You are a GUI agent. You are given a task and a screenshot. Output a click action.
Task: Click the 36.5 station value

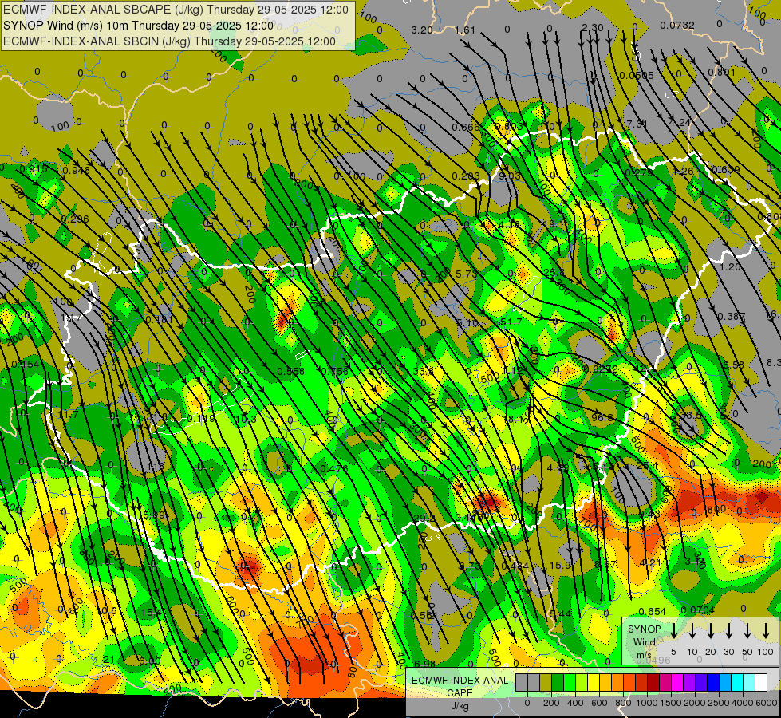coord(691,415)
